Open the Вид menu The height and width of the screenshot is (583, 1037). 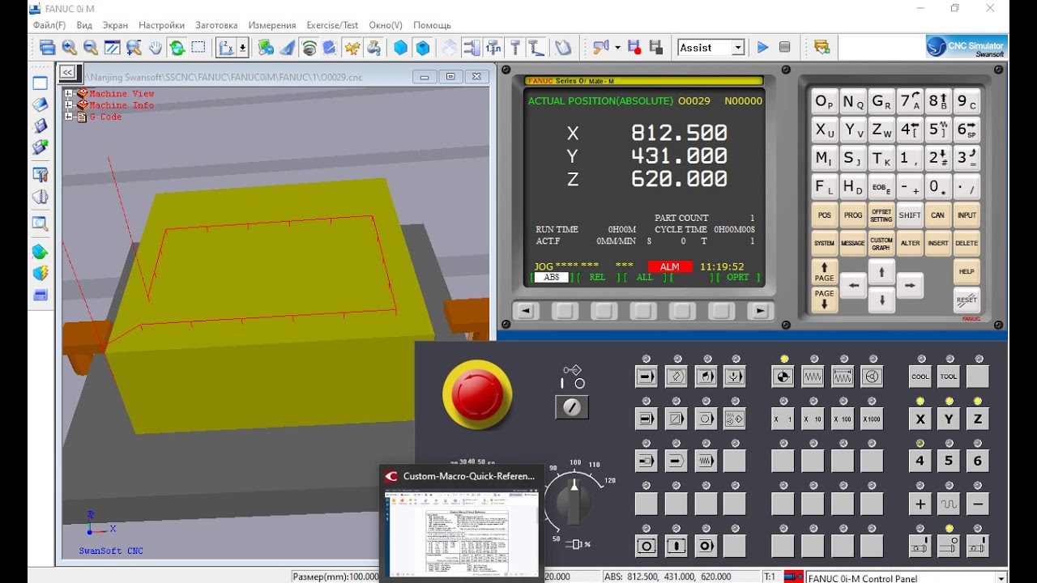pyautogui.click(x=84, y=25)
